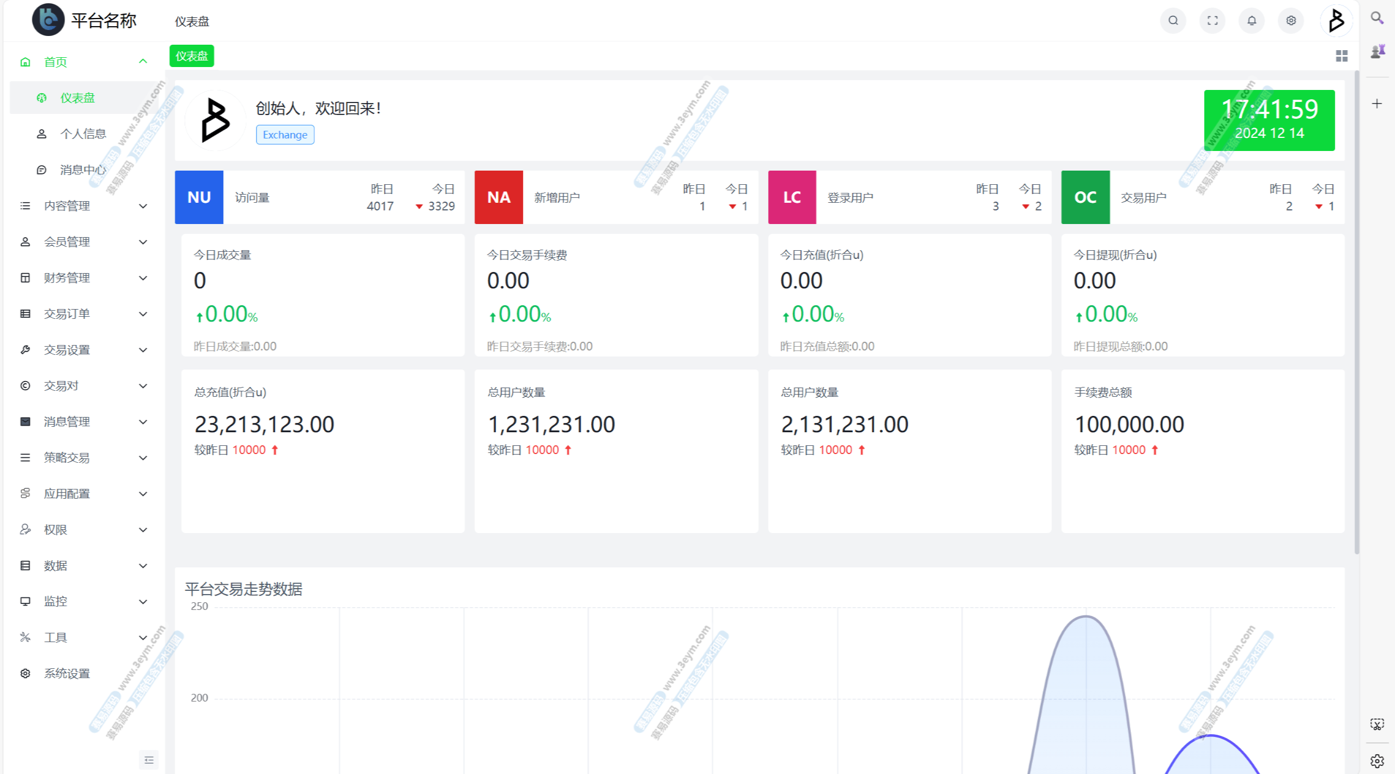Click the Exchange tag badge
This screenshot has height=774, width=1395.
tap(284, 135)
